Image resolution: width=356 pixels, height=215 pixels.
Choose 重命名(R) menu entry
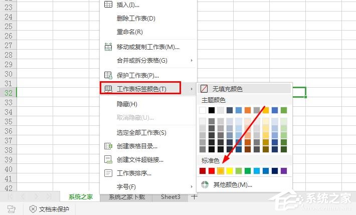click(x=130, y=32)
